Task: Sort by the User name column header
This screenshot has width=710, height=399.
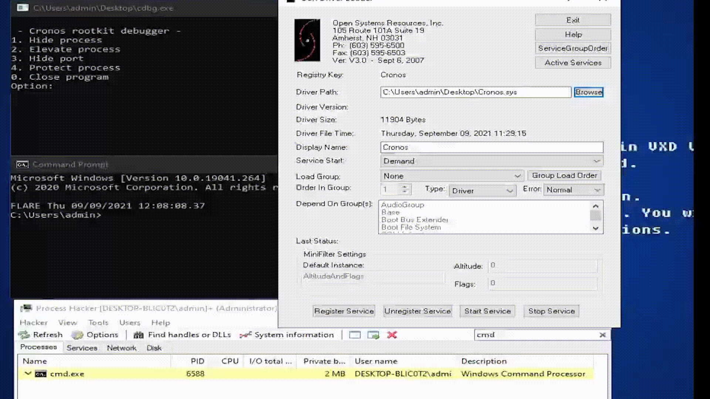Action: [404, 361]
